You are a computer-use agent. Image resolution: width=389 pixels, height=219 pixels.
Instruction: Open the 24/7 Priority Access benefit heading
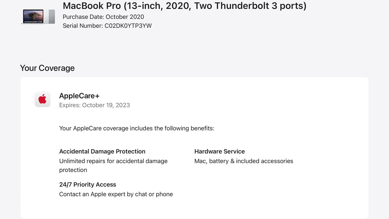tap(88, 185)
